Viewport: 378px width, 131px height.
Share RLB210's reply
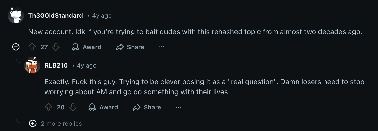(x=147, y=107)
